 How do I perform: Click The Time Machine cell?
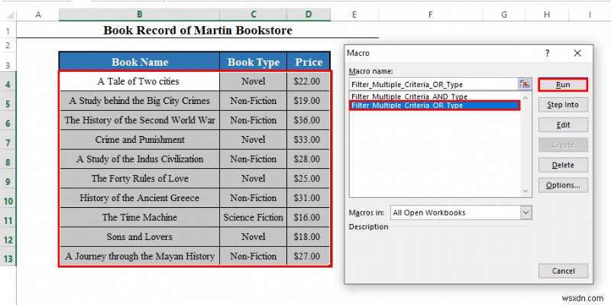tap(140, 217)
